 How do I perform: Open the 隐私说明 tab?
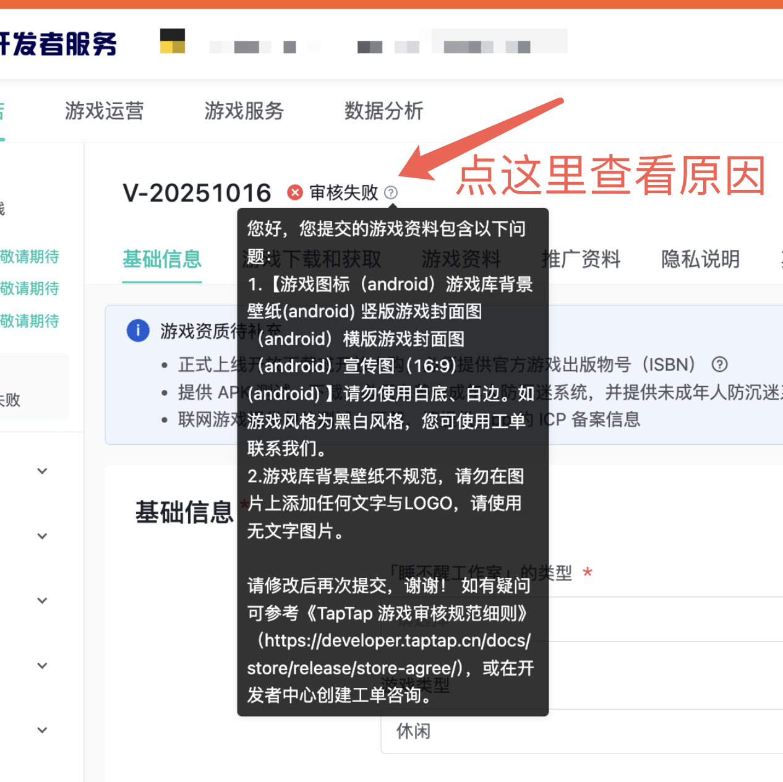(x=700, y=259)
